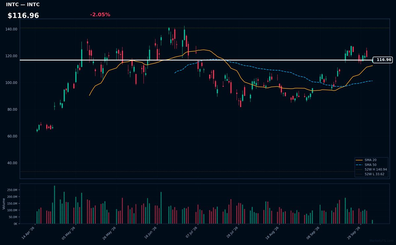Click the 140.00 price axis label
The image size is (396, 245).
(12, 29)
